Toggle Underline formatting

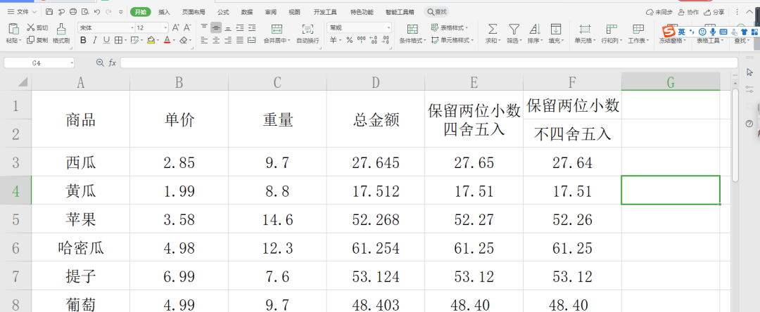pyautogui.click(x=106, y=41)
